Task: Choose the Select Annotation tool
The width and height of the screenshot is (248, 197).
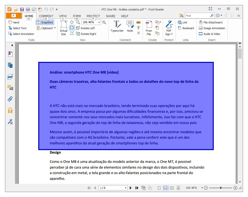Action: tap(21, 34)
